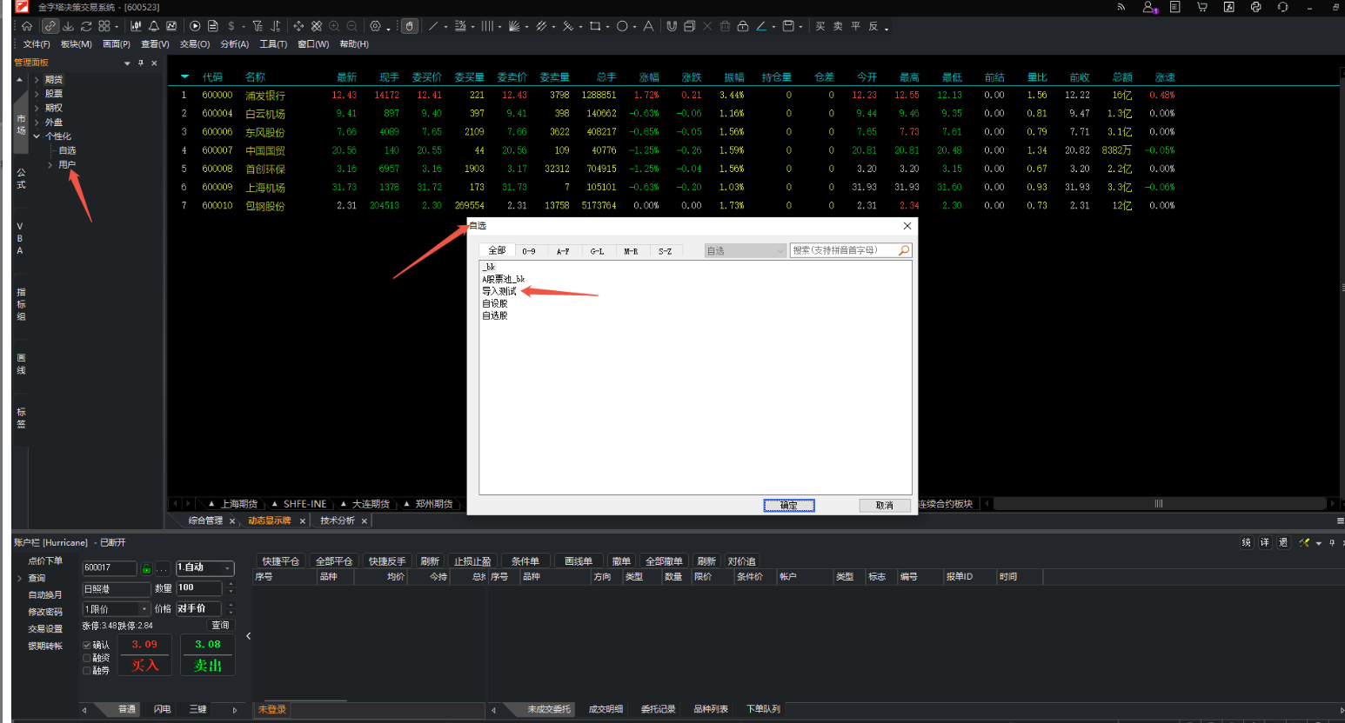Viewport: 1345px width, 723px height.
Task: Go to the home page icon
Action: (x=27, y=26)
